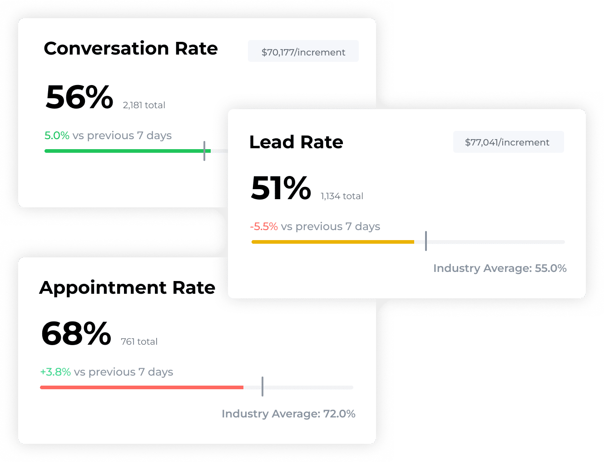The width and height of the screenshot is (604, 462).
Task: Click the Conversation Rate industry average marker
Action: [x=204, y=151]
